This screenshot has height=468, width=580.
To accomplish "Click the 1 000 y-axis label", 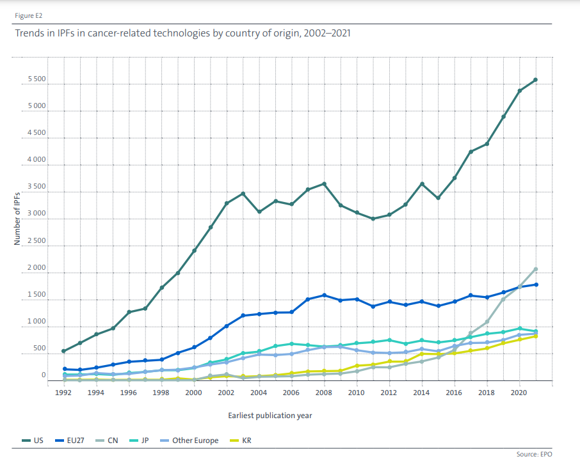I will [36, 321].
